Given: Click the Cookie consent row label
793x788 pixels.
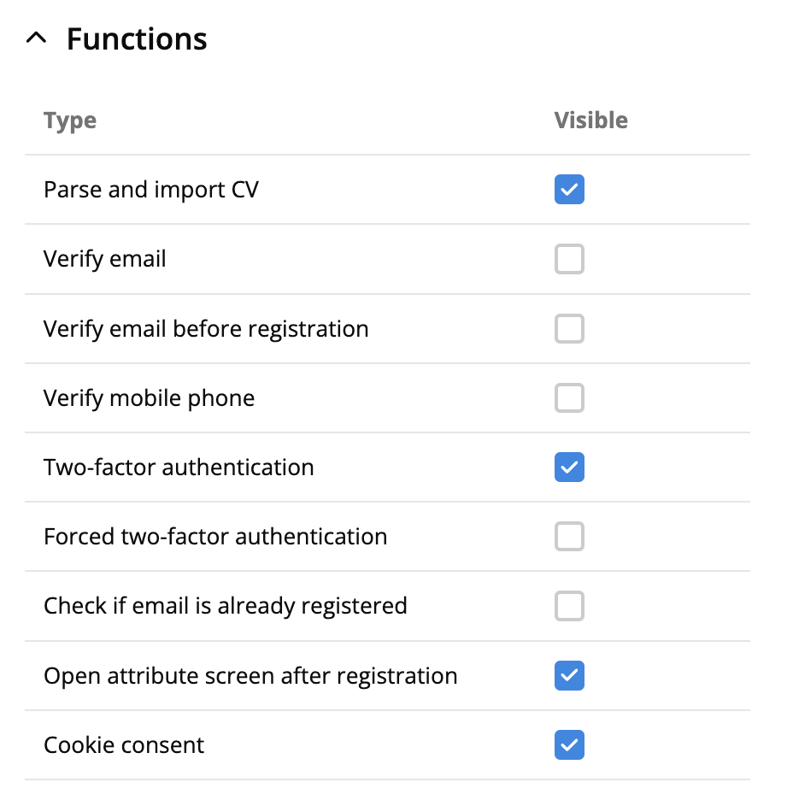Looking at the screenshot, I should tap(124, 745).
